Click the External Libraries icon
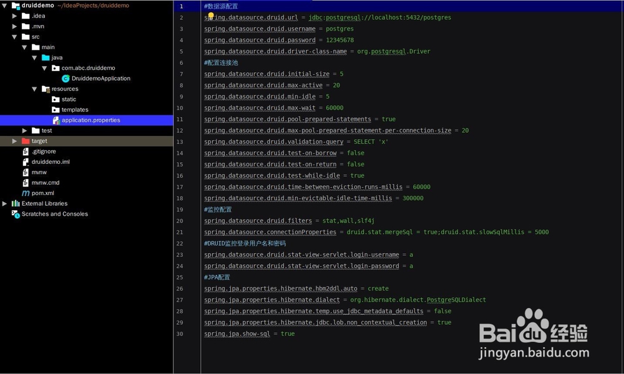Image resolution: width=624 pixels, height=374 pixels. 16,203
